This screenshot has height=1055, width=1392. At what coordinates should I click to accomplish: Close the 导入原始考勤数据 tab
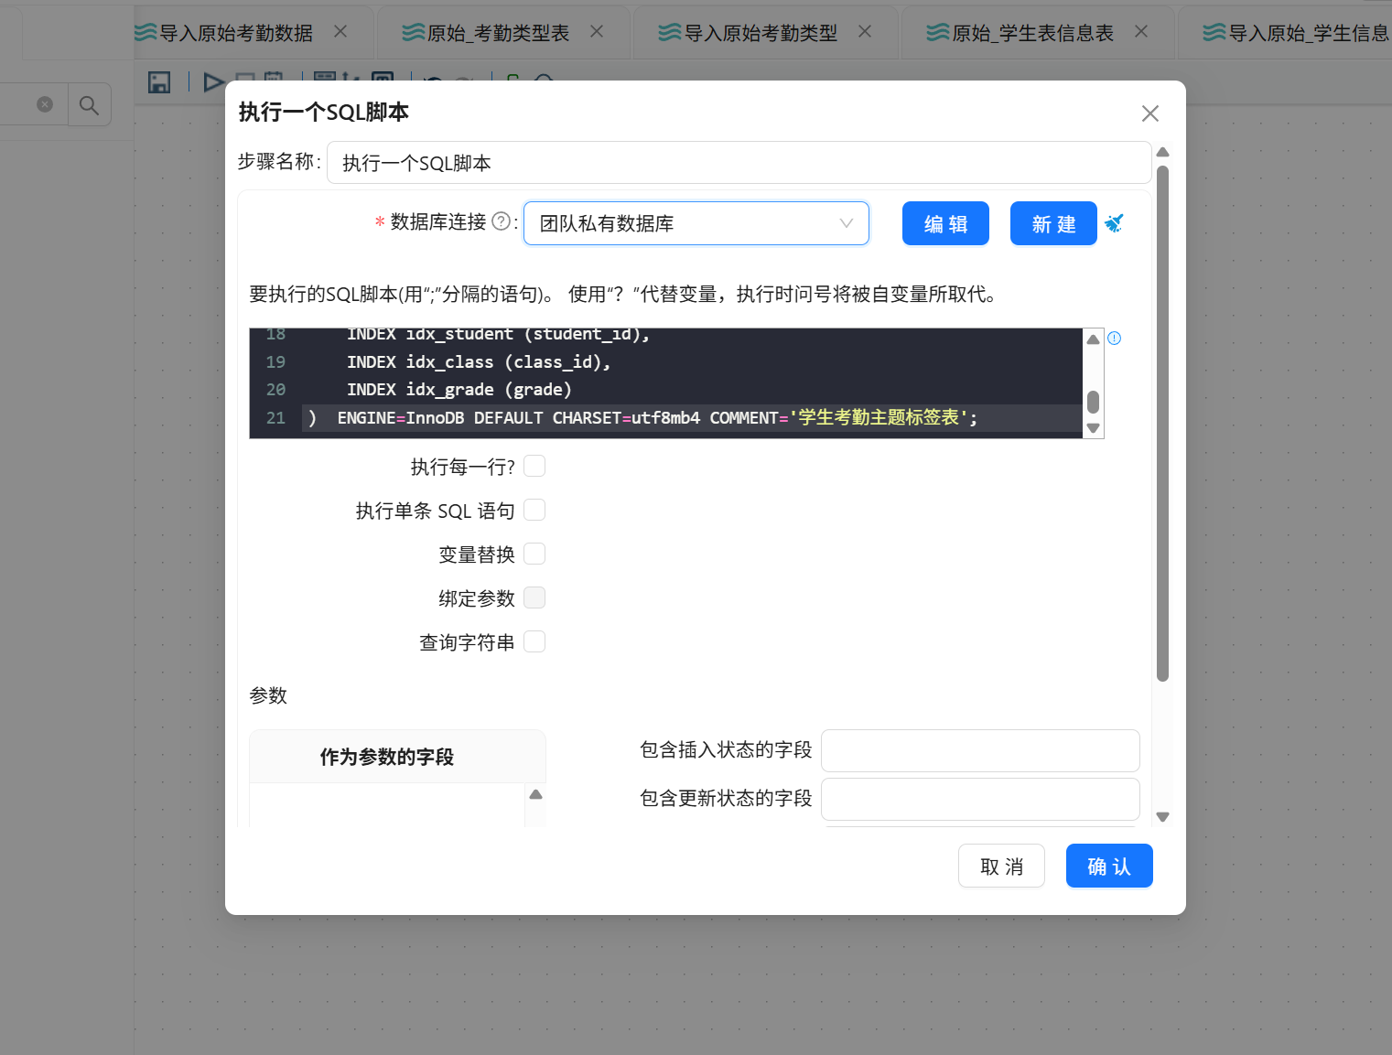(x=340, y=31)
